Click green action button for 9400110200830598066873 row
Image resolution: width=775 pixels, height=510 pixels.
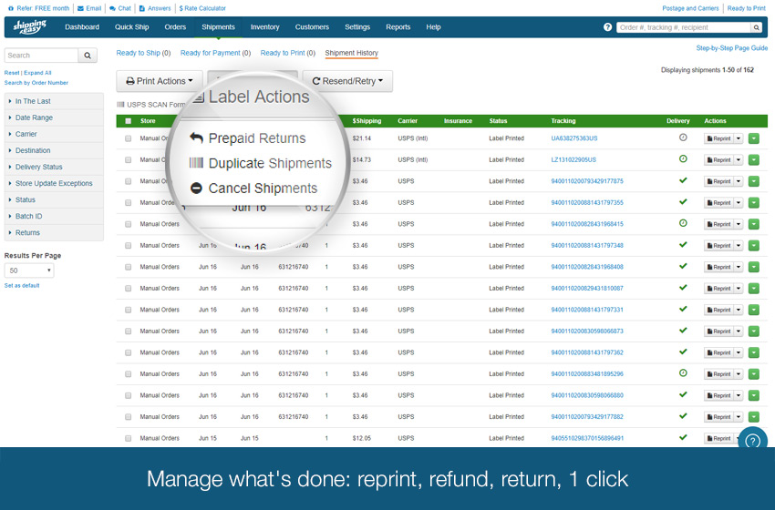[753, 331]
